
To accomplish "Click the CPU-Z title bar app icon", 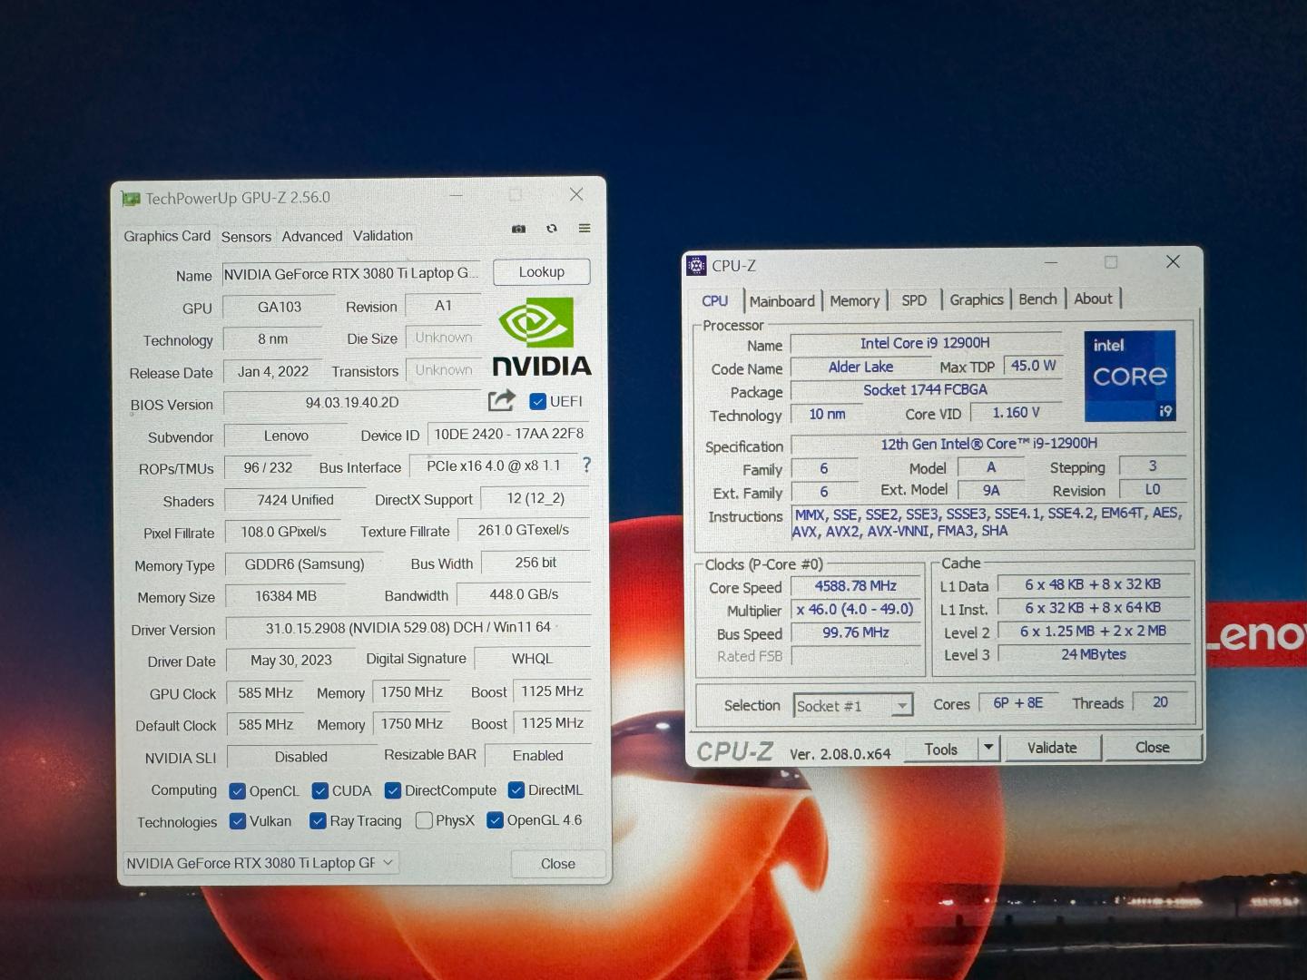I will click(696, 265).
